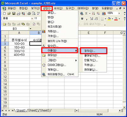The image size is (127, 117).
Task: Open the Chart Wizard toolbar icon
Action: [x=104, y=13]
